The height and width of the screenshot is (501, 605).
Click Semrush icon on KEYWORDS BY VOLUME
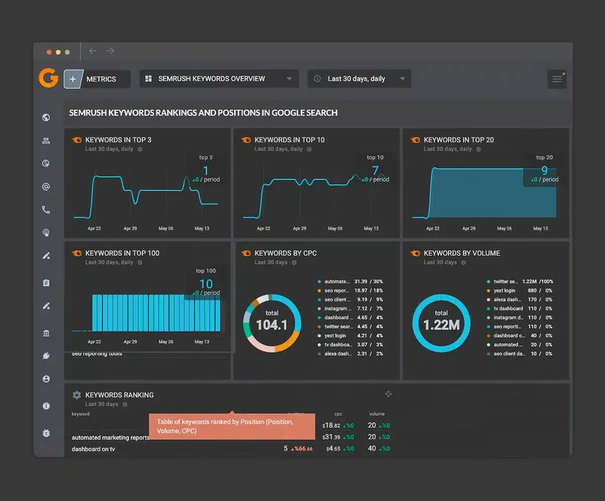coord(415,253)
